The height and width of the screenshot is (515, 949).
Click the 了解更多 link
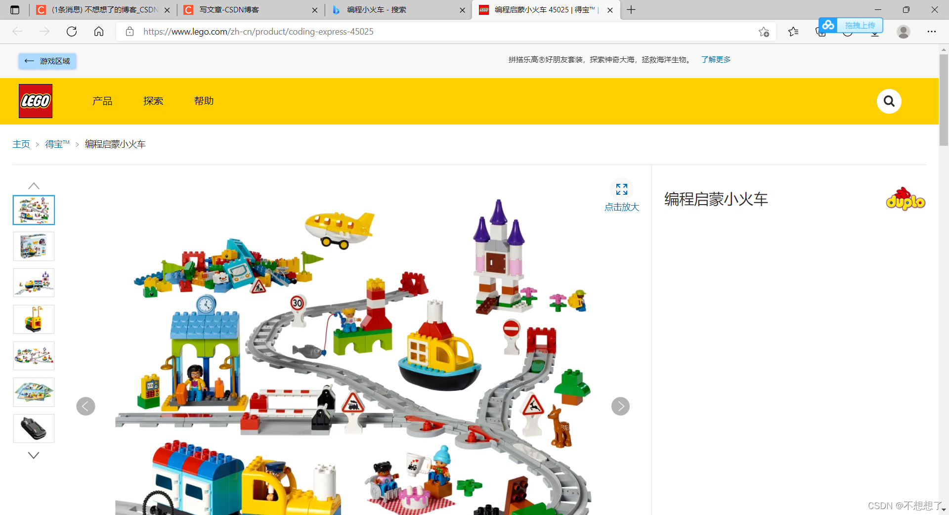coord(716,59)
